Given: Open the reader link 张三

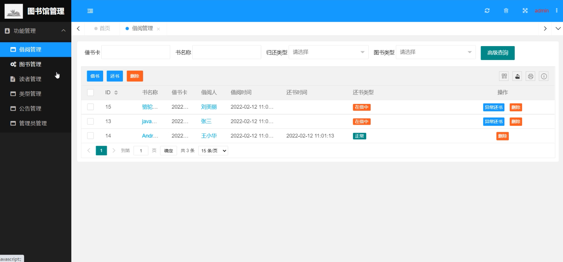Looking at the screenshot, I should [x=206, y=121].
